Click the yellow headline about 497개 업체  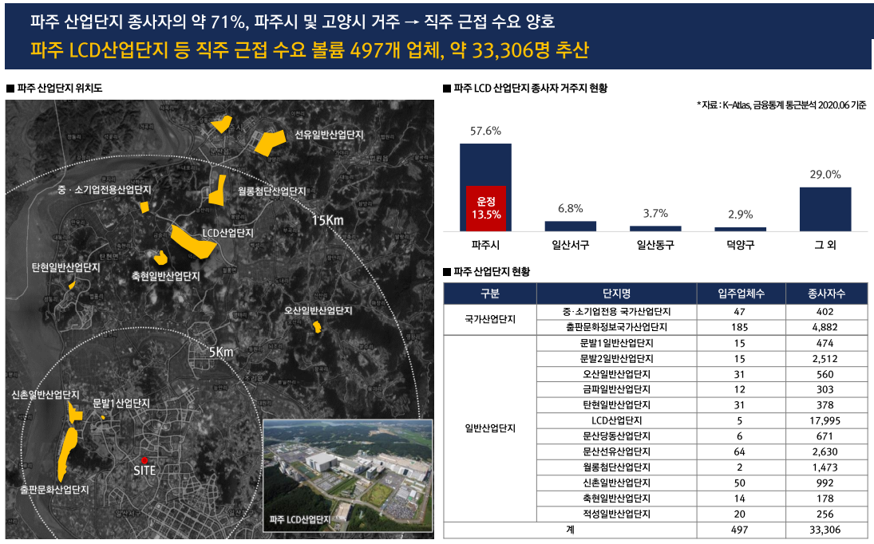pos(310,50)
